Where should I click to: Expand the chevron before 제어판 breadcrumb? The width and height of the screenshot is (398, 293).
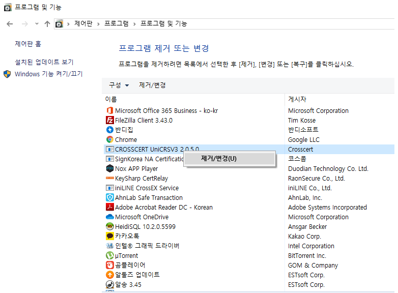click(68, 24)
